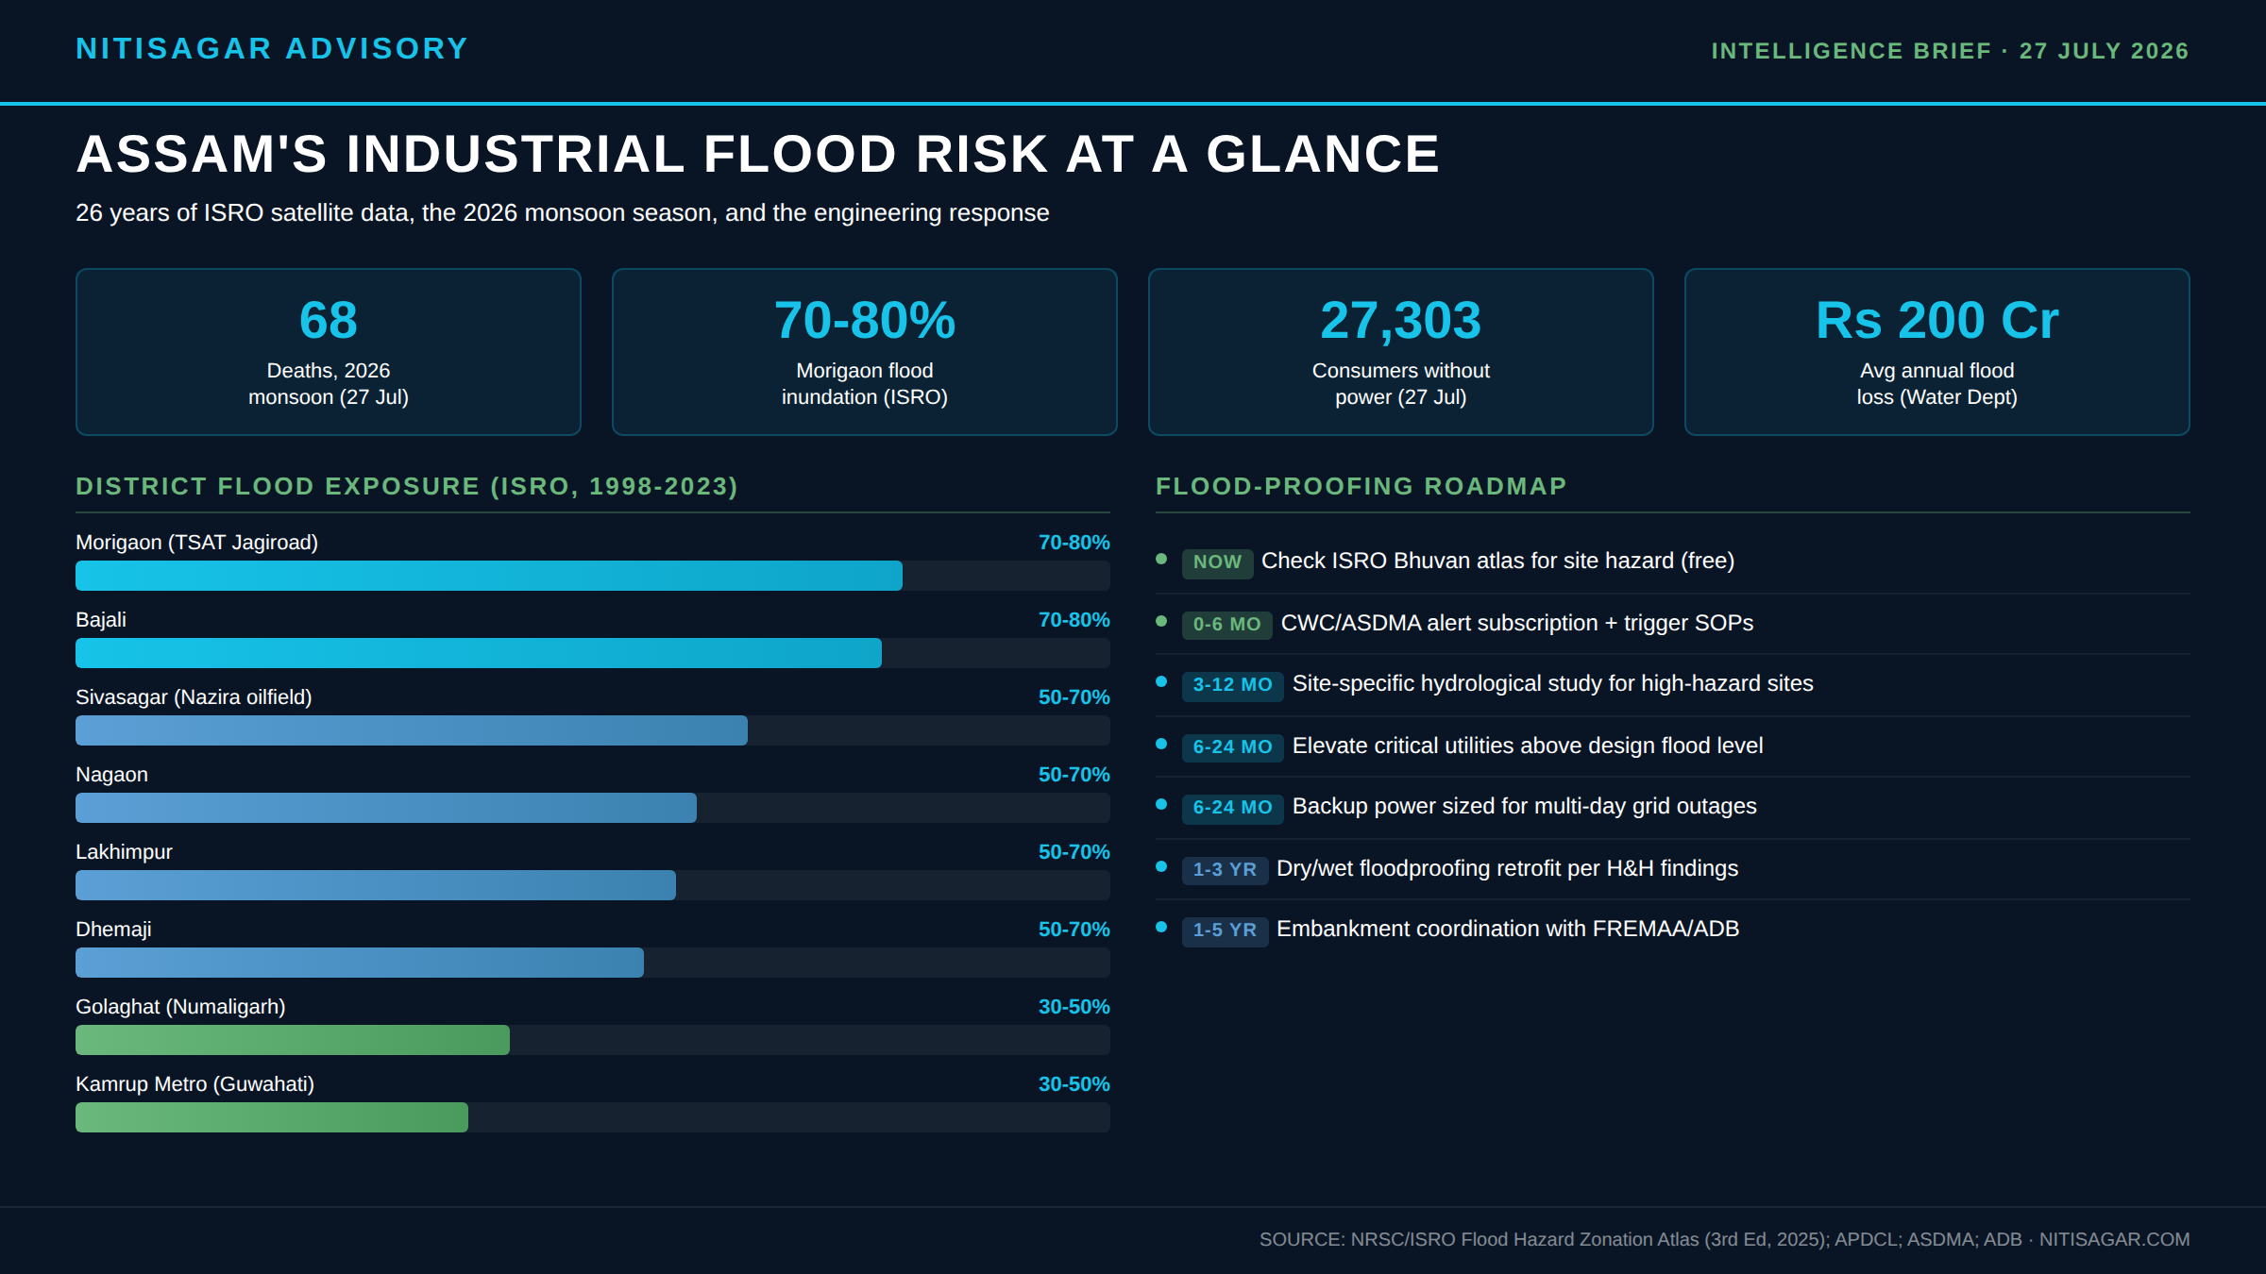Select the Morigaon (TSAT Jagiroad) district label
This screenshot has height=1274, width=2266.
[196, 543]
